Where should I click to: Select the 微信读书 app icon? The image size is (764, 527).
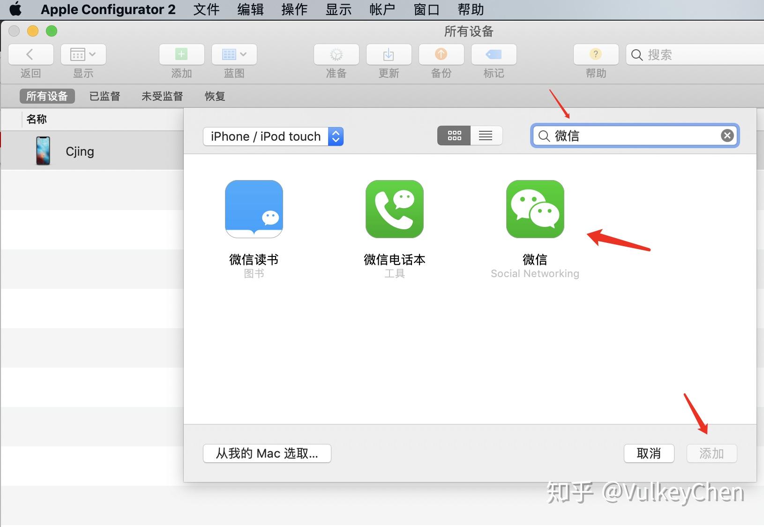point(254,209)
